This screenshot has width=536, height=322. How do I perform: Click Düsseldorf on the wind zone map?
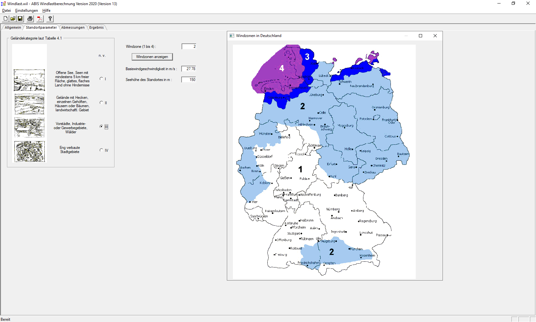click(x=265, y=157)
